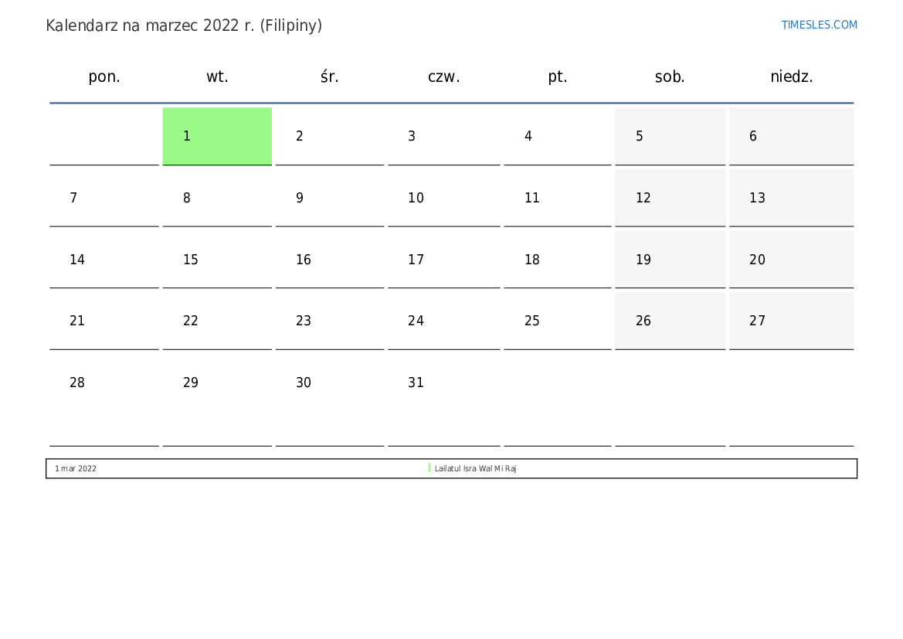
Task: Select the highlighted March 1 cell
Action: click(217, 136)
